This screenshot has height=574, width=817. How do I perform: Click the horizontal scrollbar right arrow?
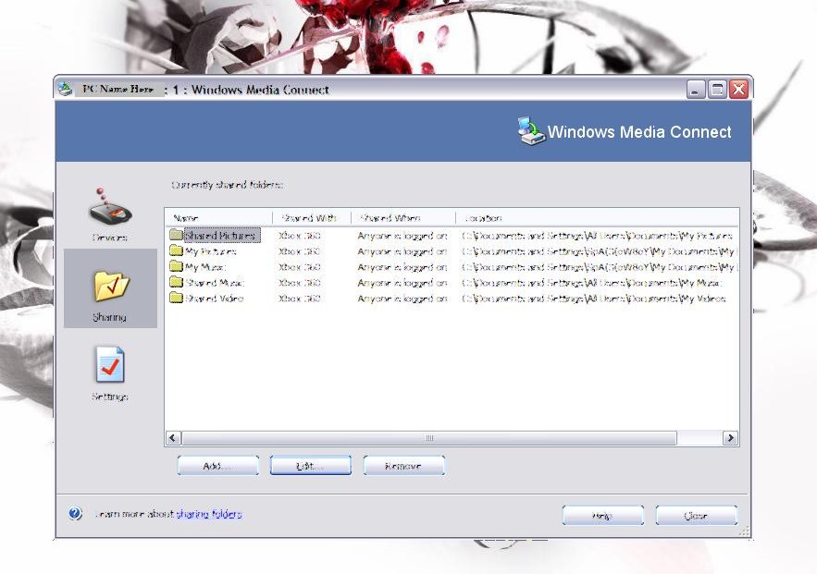click(x=731, y=438)
